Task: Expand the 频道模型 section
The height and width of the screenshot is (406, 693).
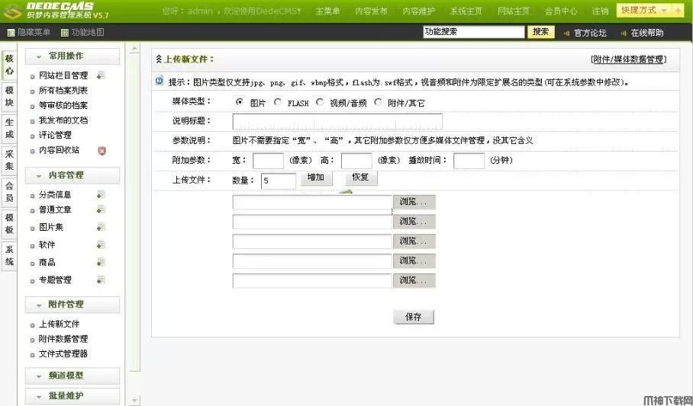Action: (x=73, y=376)
